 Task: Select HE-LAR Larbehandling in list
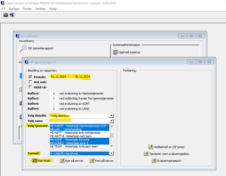point(80,129)
